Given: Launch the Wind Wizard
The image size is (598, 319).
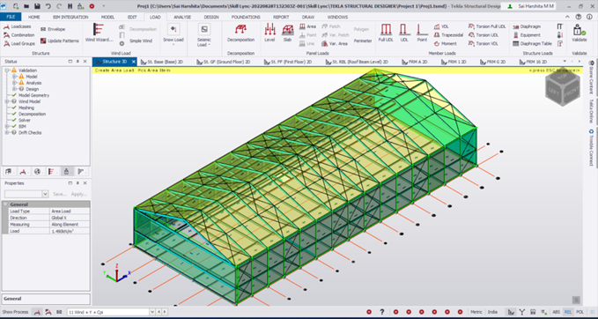Looking at the screenshot, I should tap(100, 33).
